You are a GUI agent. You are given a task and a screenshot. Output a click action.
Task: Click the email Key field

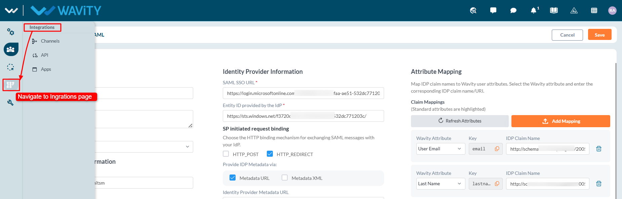pos(486,149)
